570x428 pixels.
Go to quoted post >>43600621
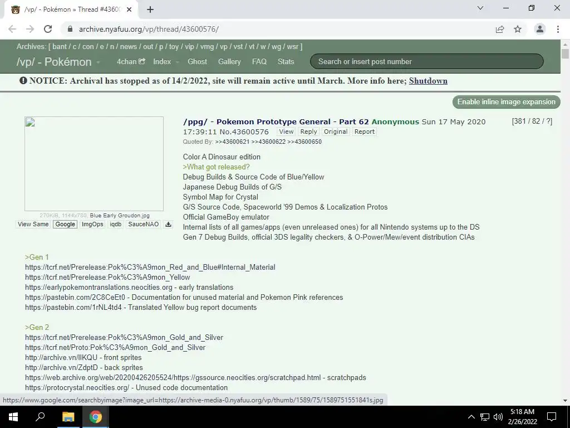tap(232, 142)
